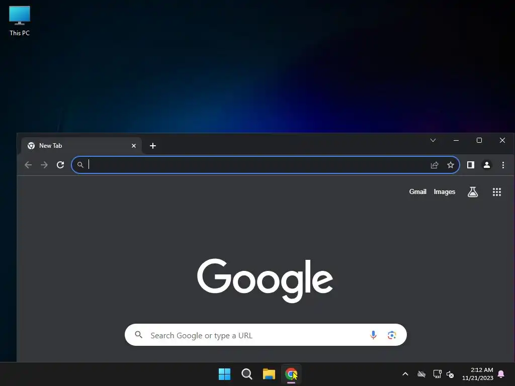Click the magnifier in Google search box

coord(139,334)
